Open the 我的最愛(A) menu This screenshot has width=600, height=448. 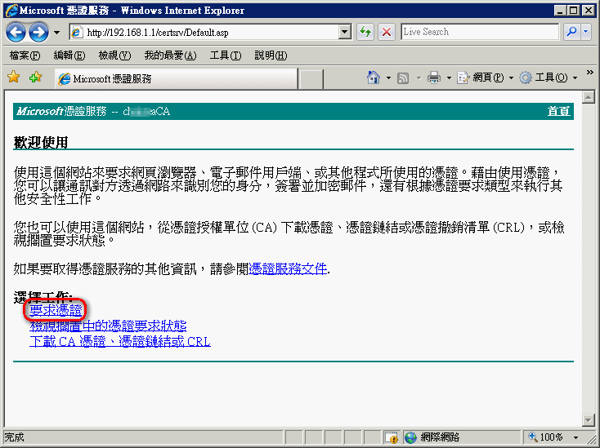(170, 55)
